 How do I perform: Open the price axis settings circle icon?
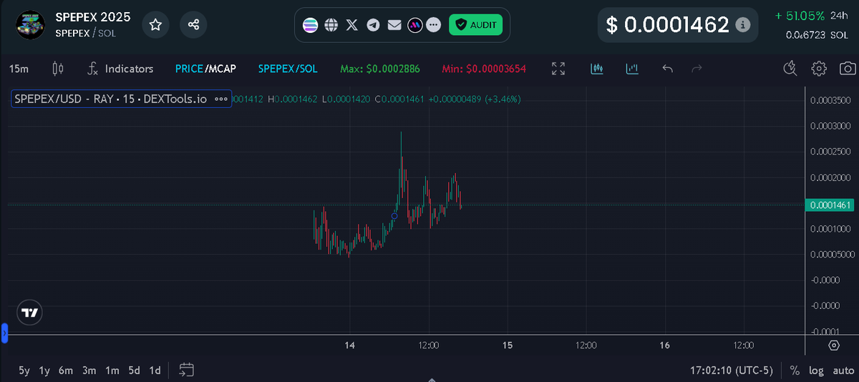833,346
